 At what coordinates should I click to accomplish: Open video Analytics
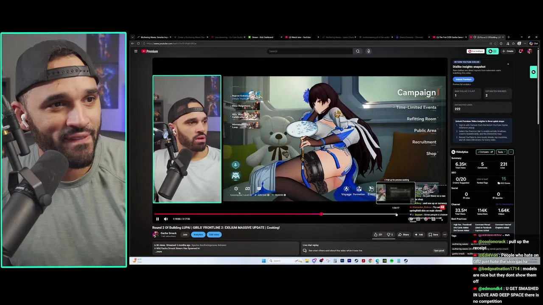[198, 235]
